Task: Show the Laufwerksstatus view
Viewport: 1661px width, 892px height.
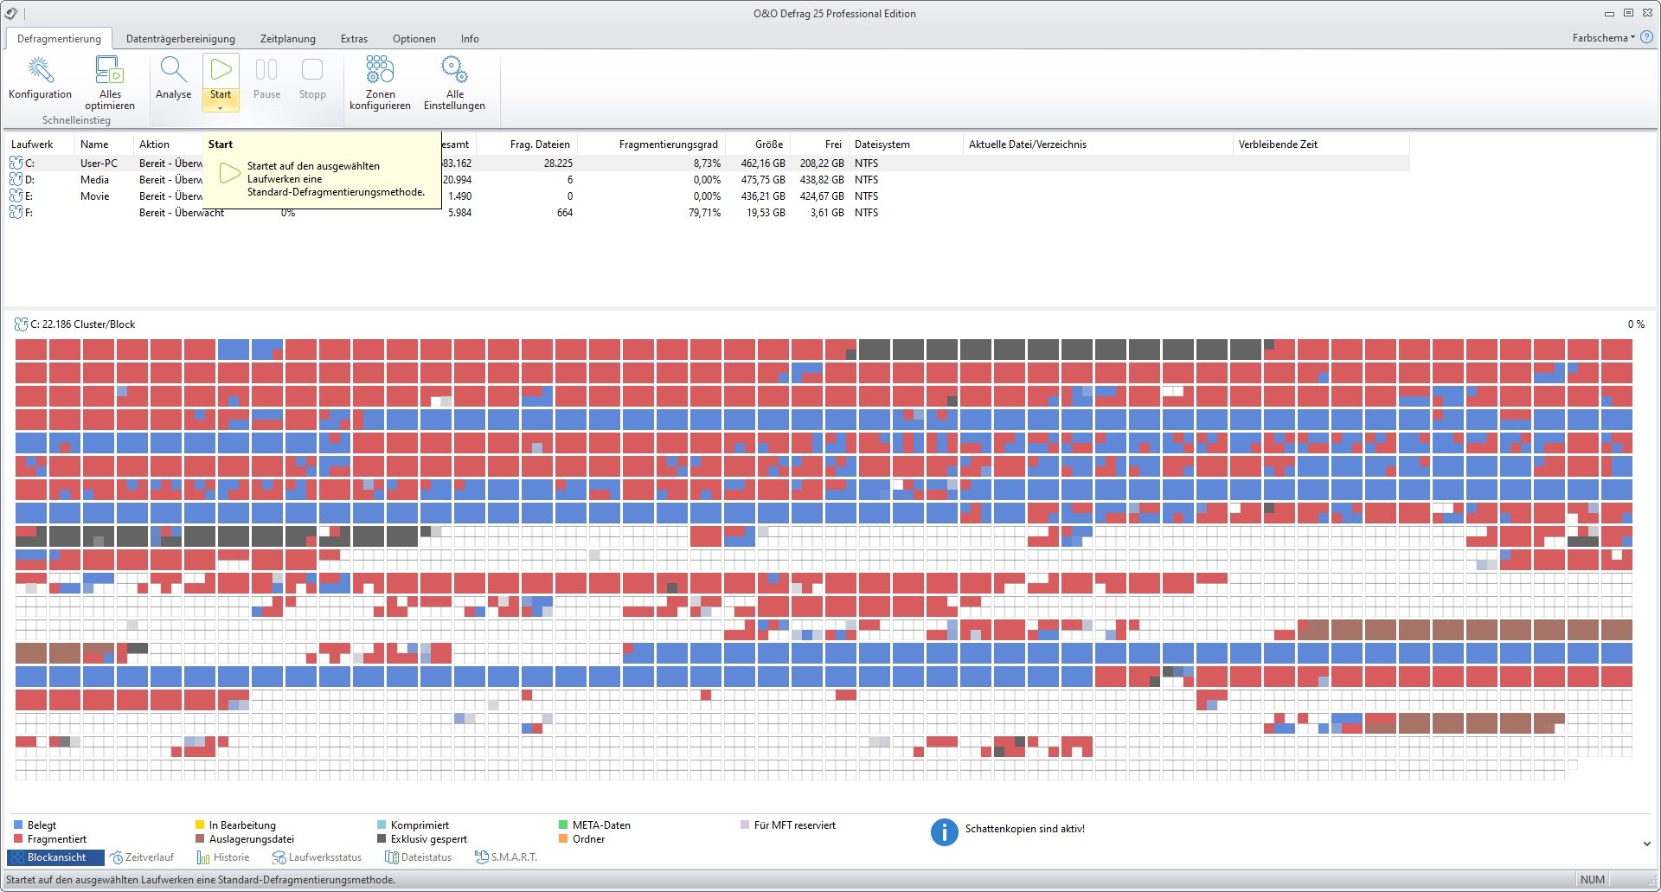Action: click(x=317, y=857)
